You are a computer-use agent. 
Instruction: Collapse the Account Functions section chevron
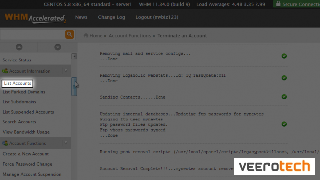[66, 143]
